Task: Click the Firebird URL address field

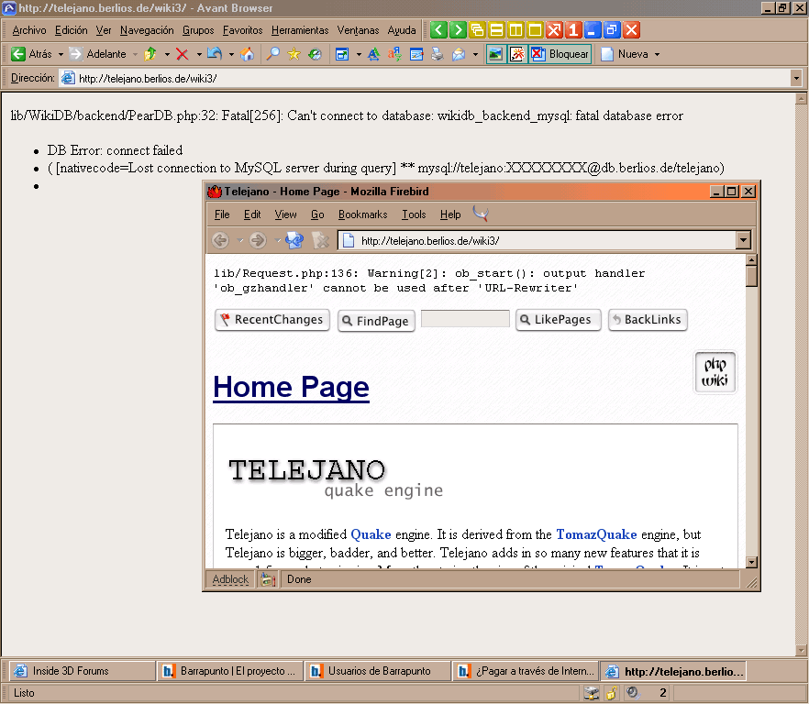Action: tap(537, 240)
